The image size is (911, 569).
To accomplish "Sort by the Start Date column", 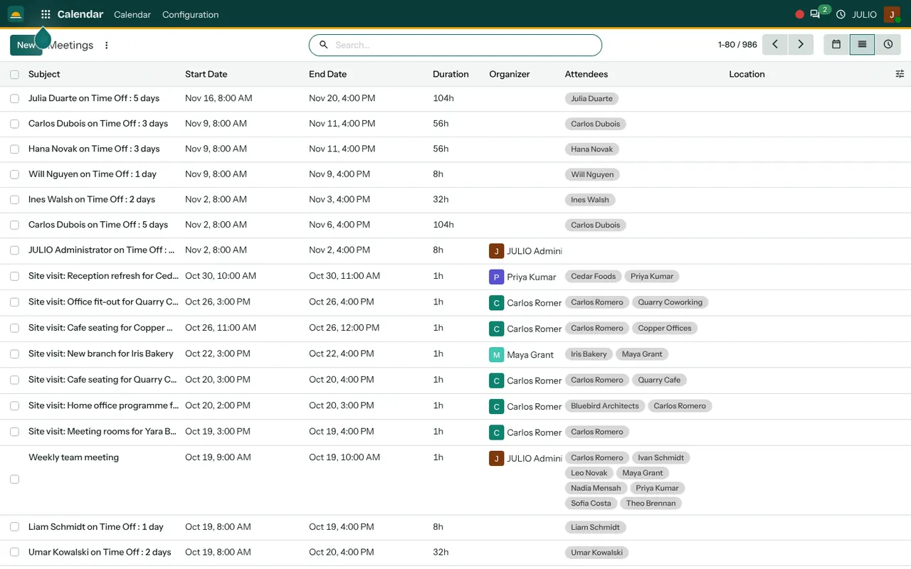I will click(206, 74).
